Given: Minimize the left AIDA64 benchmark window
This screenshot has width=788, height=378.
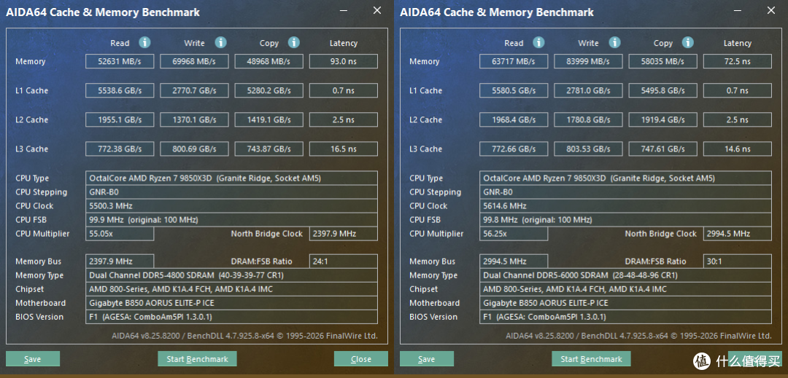Looking at the screenshot, I should pos(344,10).
